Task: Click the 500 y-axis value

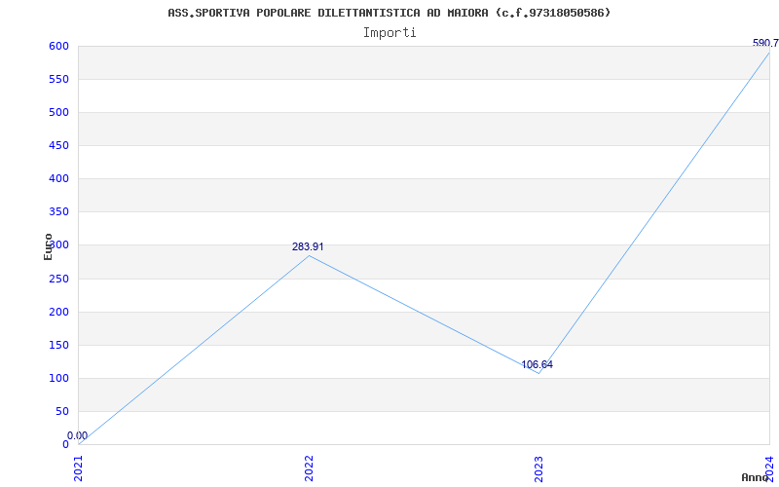Action: click(x=58, y=113)
